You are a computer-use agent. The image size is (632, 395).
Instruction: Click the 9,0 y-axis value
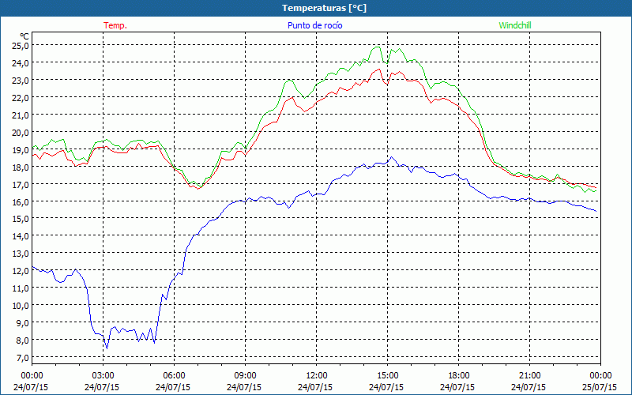[22, 322]
